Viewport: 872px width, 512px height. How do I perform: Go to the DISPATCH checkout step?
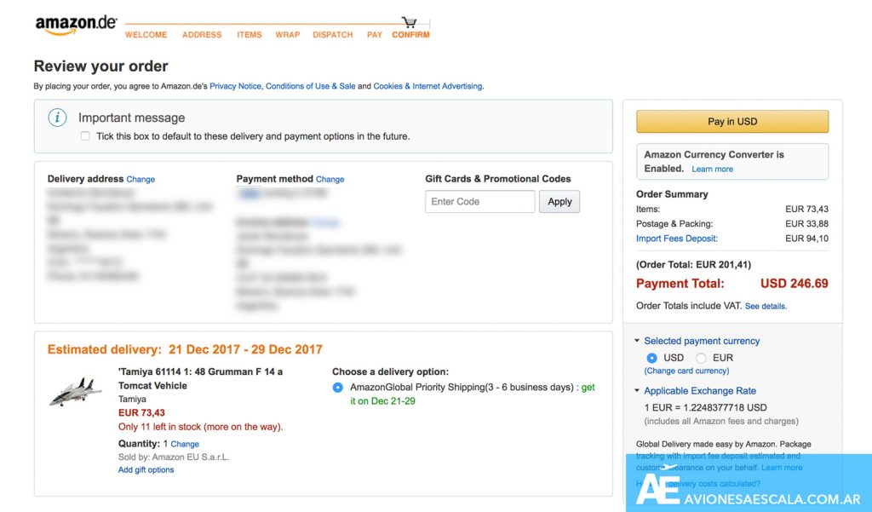coord(333,35)
